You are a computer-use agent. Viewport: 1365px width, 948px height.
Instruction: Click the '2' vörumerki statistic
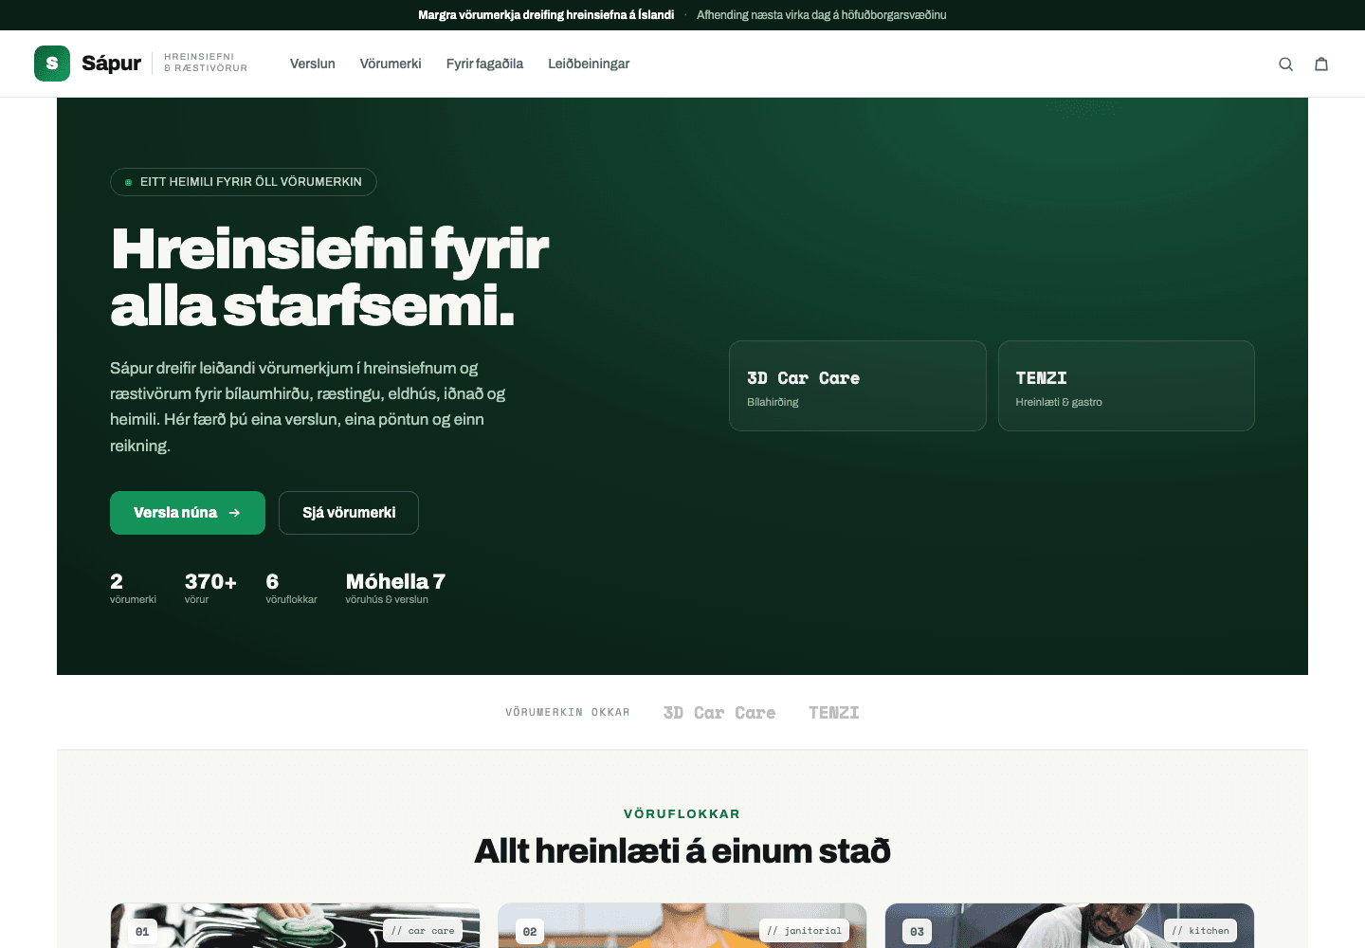[x=133, y=588]
